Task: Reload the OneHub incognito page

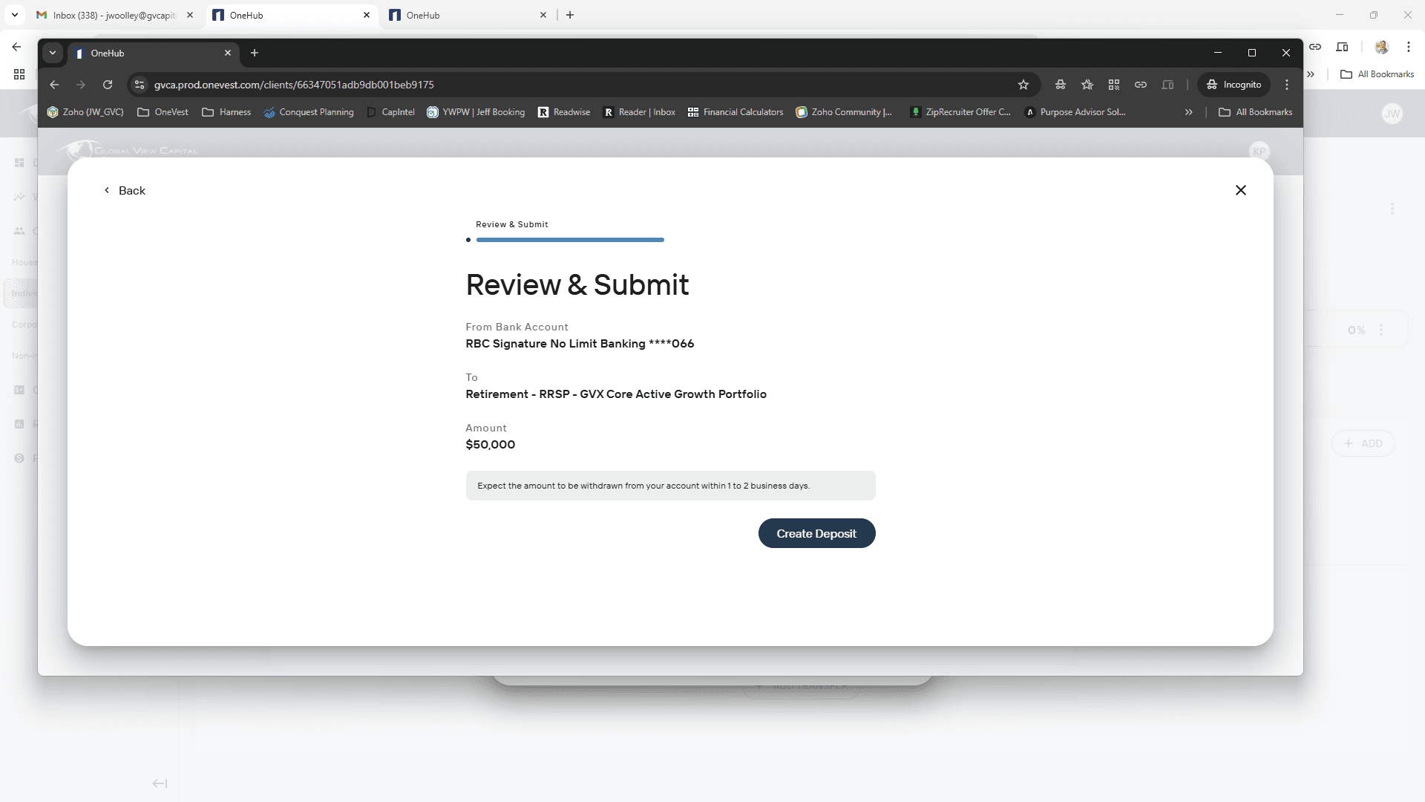Action: (x=108, y=85)
